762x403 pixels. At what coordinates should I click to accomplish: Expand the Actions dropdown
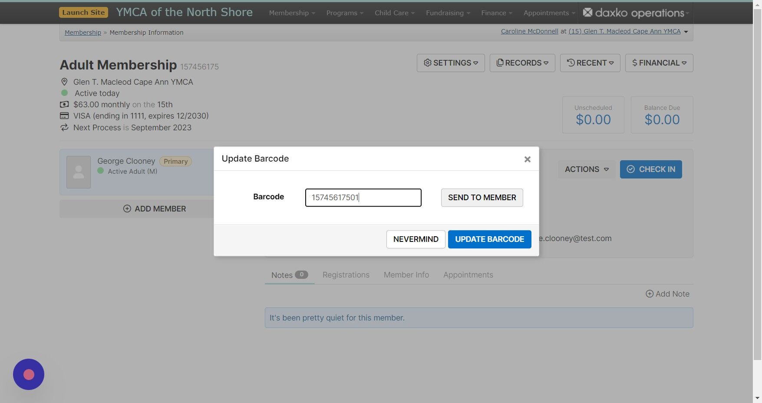click(x=586, y=169)
